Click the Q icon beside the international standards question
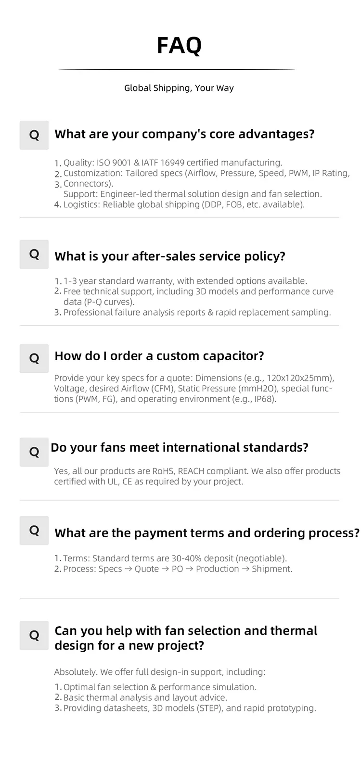The width and height of the screenshot is (361, 759). click(34, 452)
